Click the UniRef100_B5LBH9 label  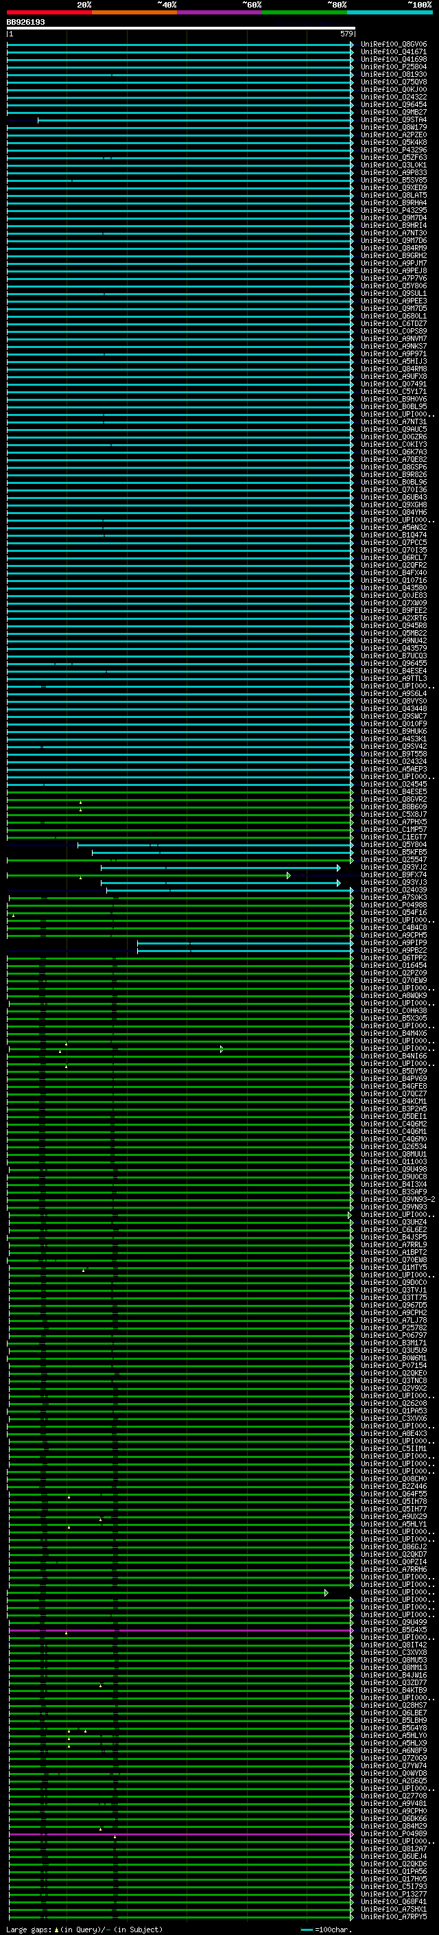click(394, 1720)
